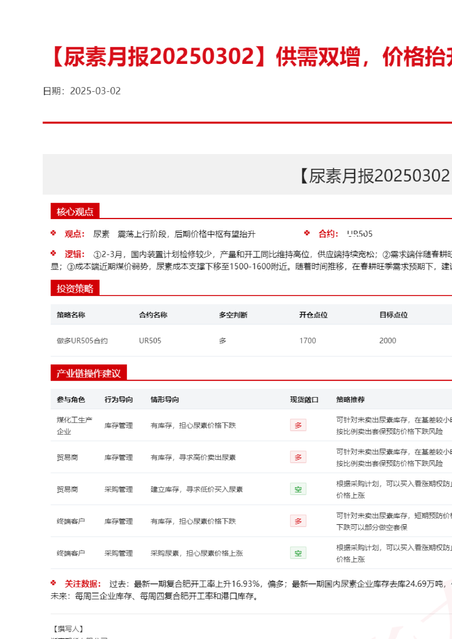Click 库存管理 in the 煤化工生产企业 row
The image size is (452, 639).
[x=119, y=425]
